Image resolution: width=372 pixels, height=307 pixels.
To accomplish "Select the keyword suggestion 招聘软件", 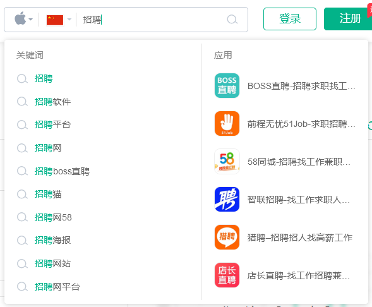I will [52, 102].
